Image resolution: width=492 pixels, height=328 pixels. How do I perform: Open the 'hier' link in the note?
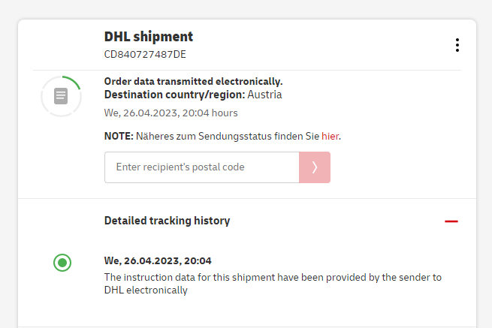pos(331,136)
